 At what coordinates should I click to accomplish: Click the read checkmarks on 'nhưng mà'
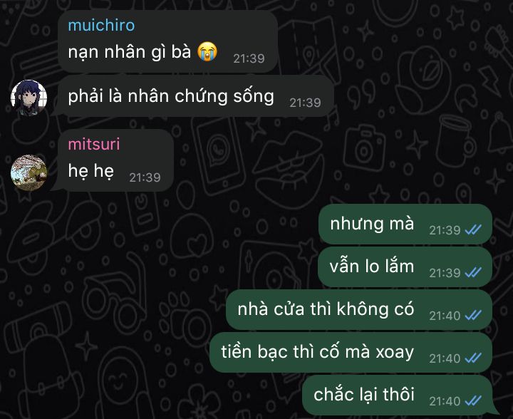473,230
